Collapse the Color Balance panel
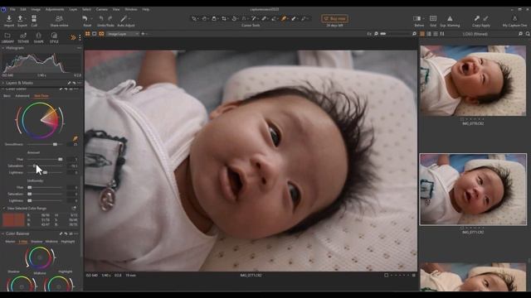Screen dimensions: 531x298 3,233
